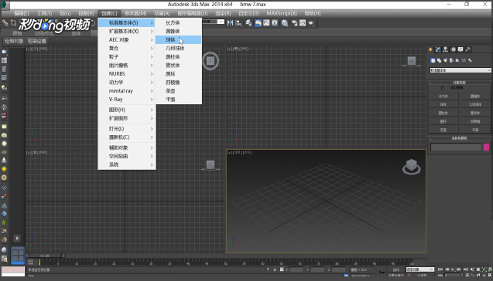
Task: Click the Mirror tool icon in toolbar
Action: (x=230, y=23)
